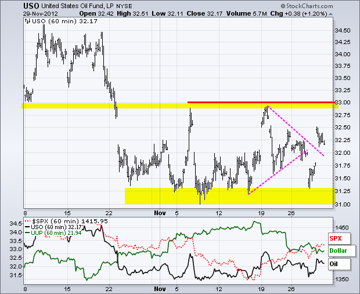This screenshot has width=360, height=294.
Task: Click the 'United States Oil Fund, LP' name
Action: [x=77, y=6]
